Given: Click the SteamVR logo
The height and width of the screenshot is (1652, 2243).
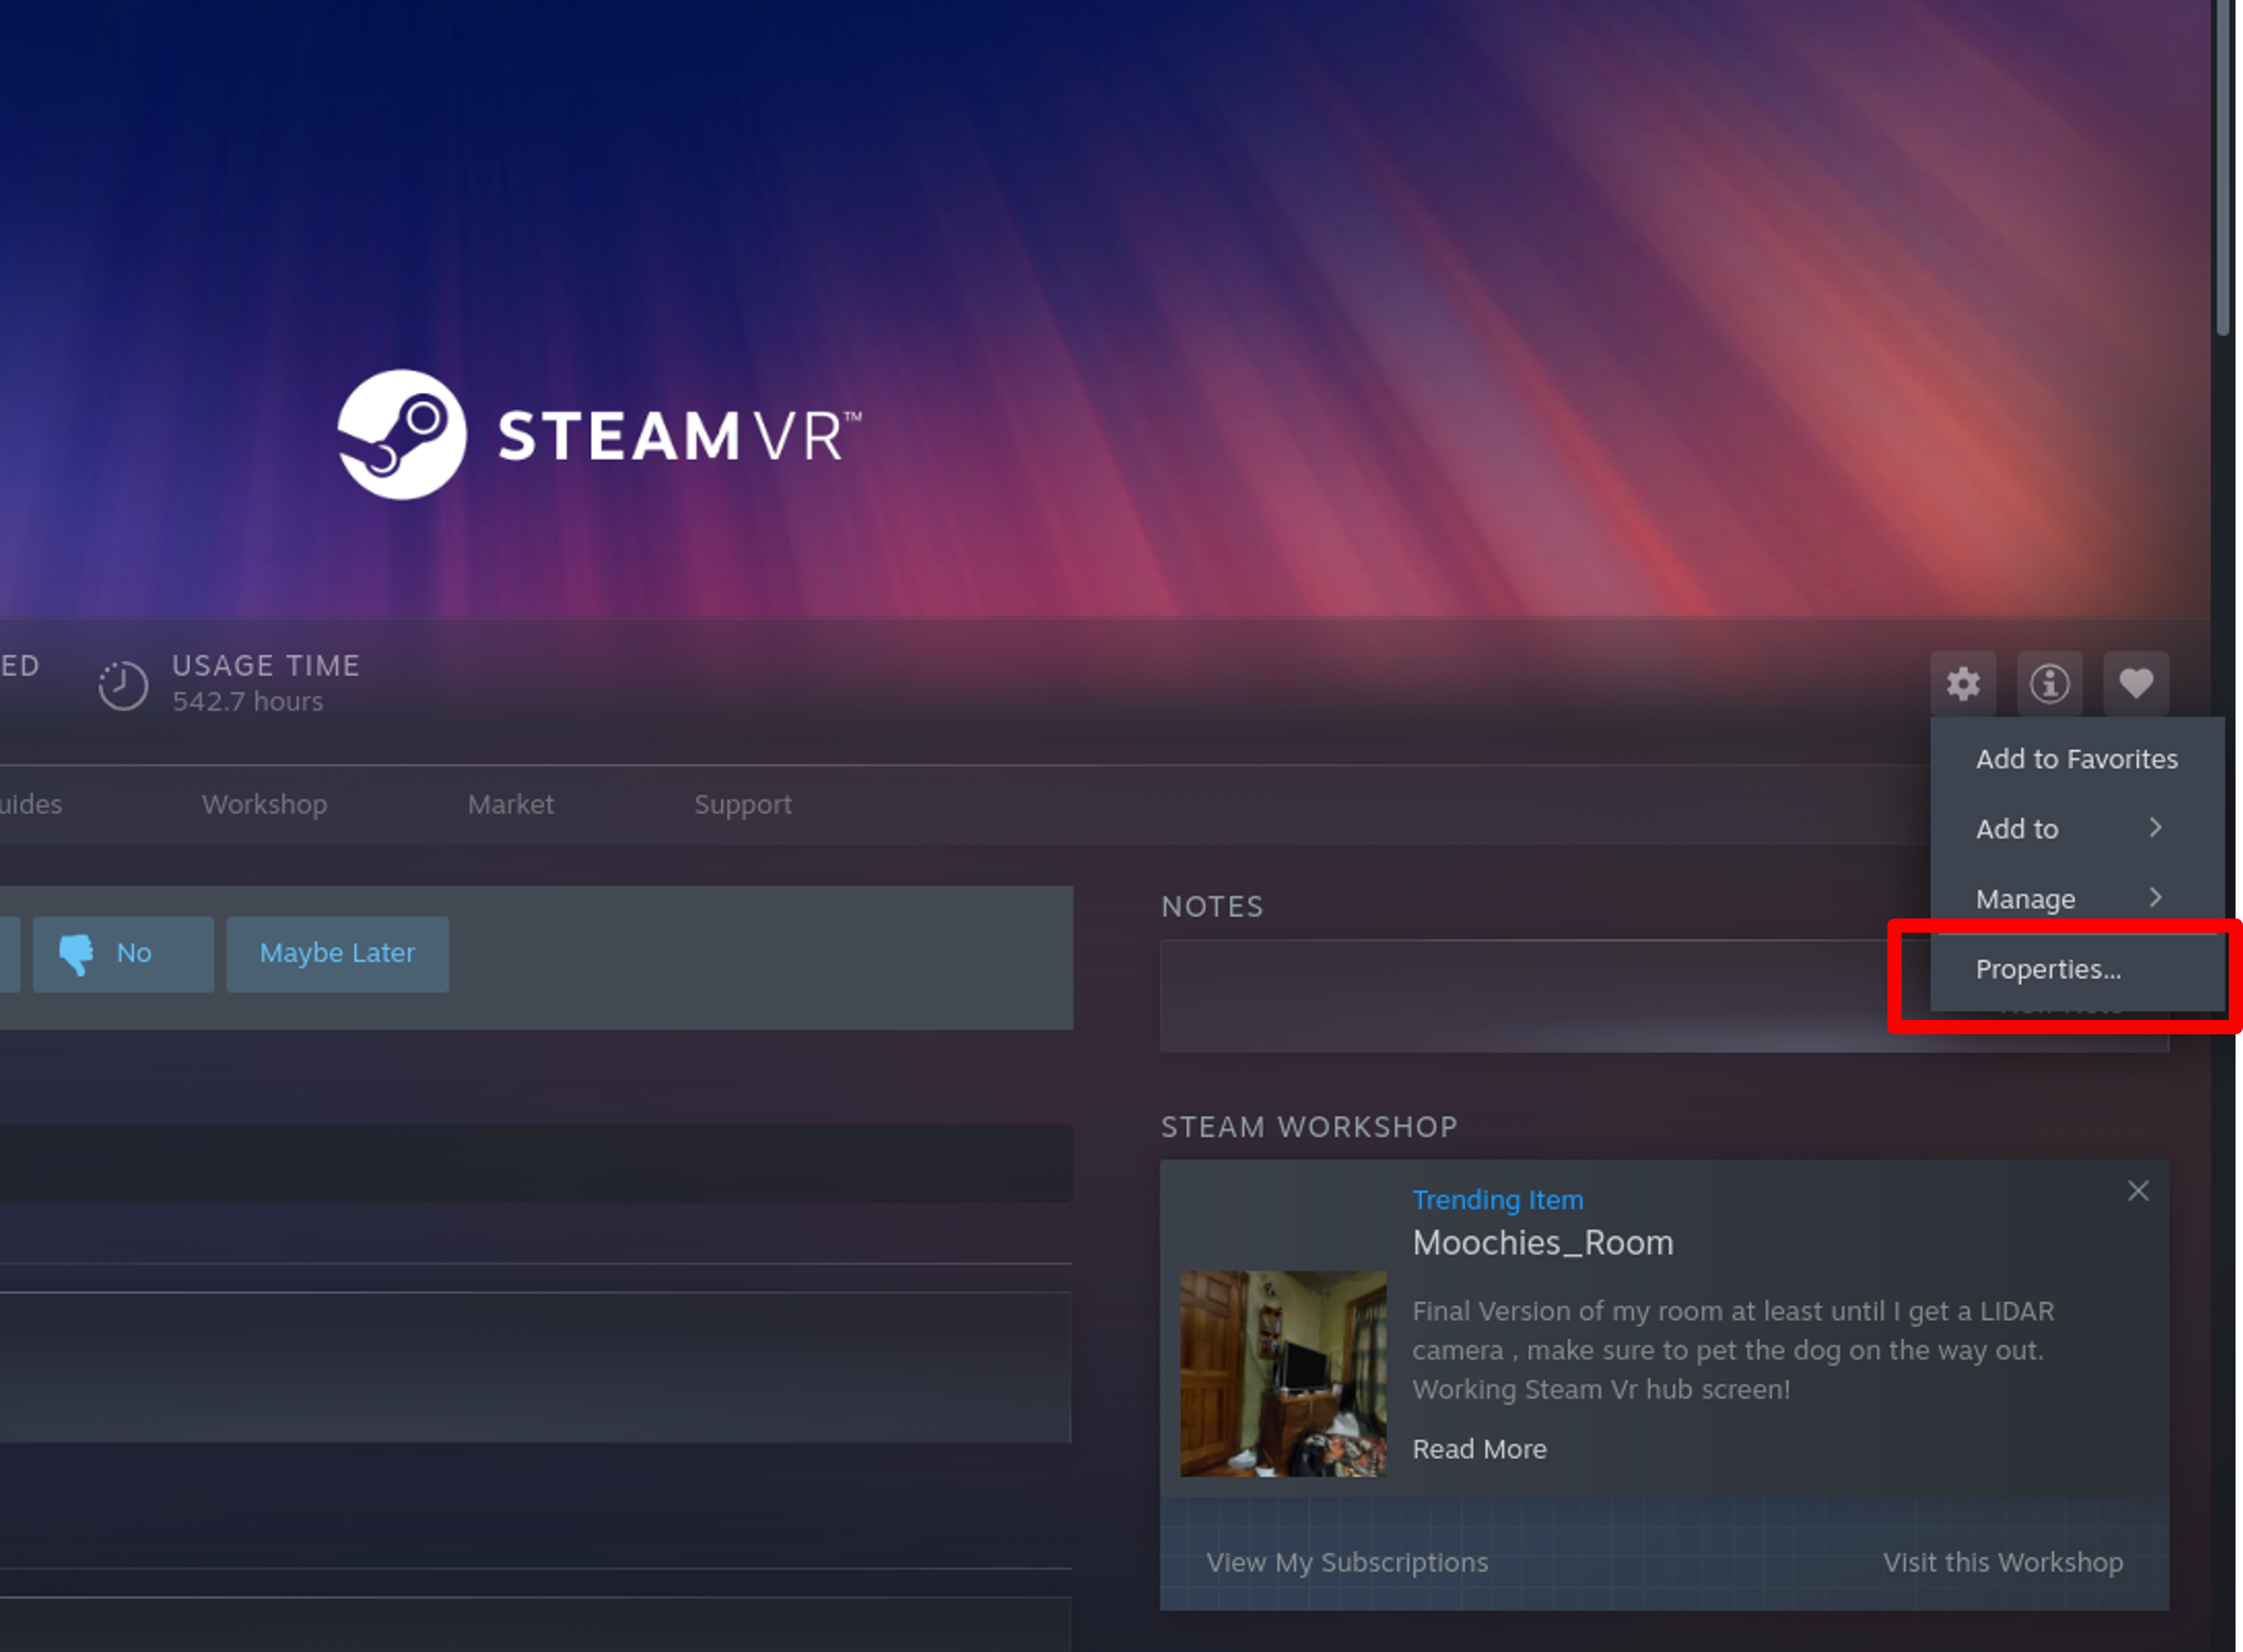Looking at the screenshot, I should pyautogui.click(x=599, y=435).
